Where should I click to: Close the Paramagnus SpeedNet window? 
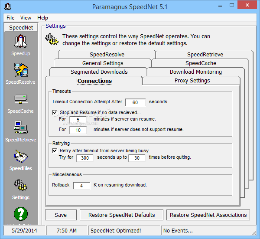coord(247,5)
